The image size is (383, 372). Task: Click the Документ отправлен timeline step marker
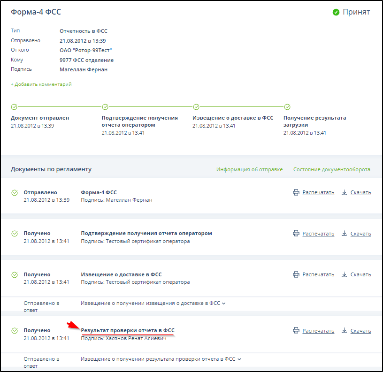(x=14, y=106)
